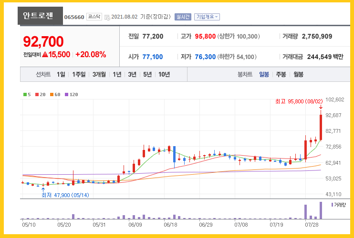Click the 최고 95,800 (08/02) chart label
This screenshot has height=238, width=354.
pyautogui.click(x=299, y=101)
